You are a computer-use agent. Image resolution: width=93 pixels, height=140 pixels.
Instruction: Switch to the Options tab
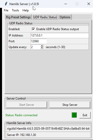tap(65, 17)
